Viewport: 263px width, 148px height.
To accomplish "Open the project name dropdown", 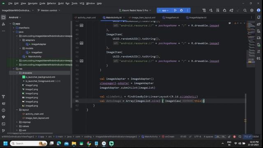I will tap(18, 10).
